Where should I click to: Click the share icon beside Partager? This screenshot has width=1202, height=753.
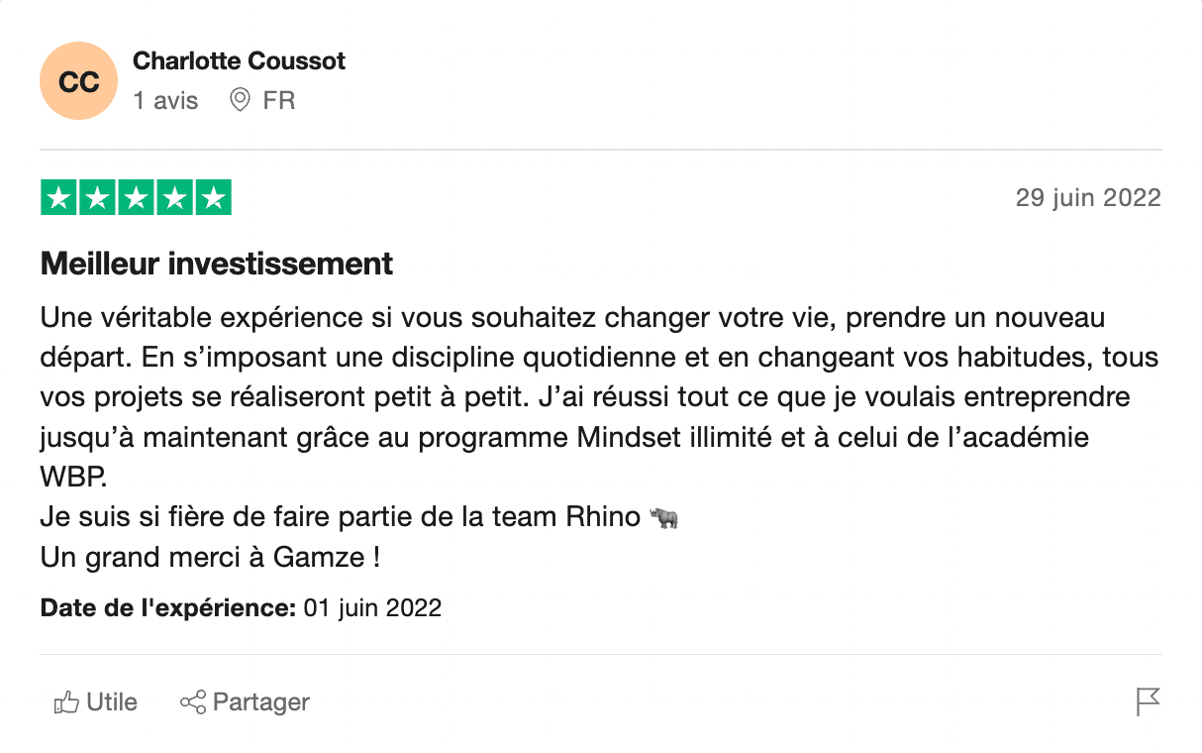coord(192,703)
